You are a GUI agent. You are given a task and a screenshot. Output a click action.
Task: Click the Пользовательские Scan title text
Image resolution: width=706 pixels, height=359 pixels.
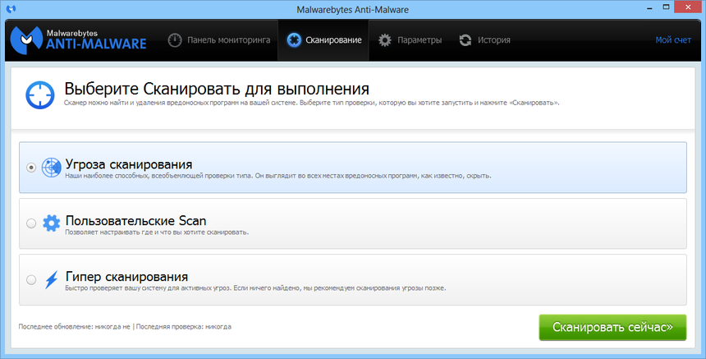136,221
